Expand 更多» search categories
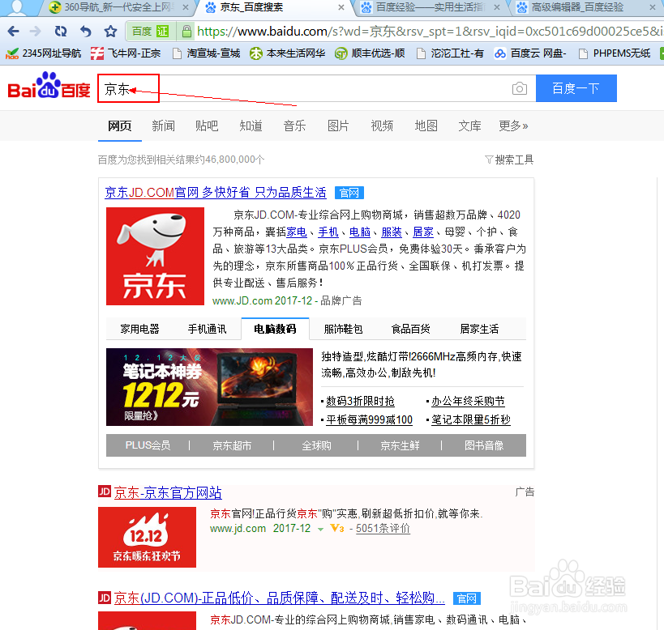 pos(513,126)
